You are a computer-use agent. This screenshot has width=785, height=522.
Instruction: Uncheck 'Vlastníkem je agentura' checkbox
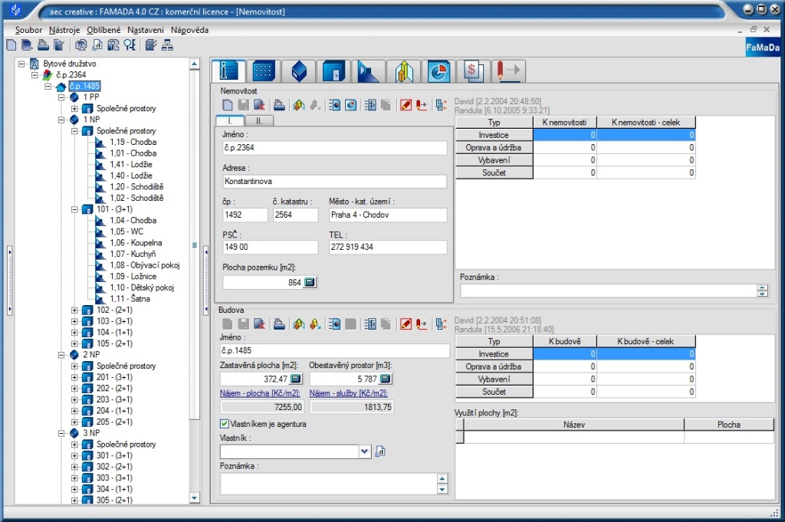[x=225, y=423]
